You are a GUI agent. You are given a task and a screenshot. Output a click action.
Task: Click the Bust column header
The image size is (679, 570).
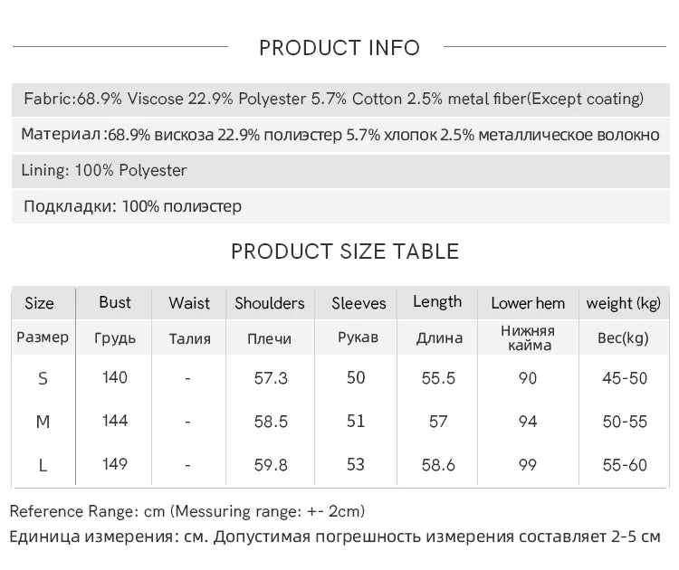click(x=115, y=302)
